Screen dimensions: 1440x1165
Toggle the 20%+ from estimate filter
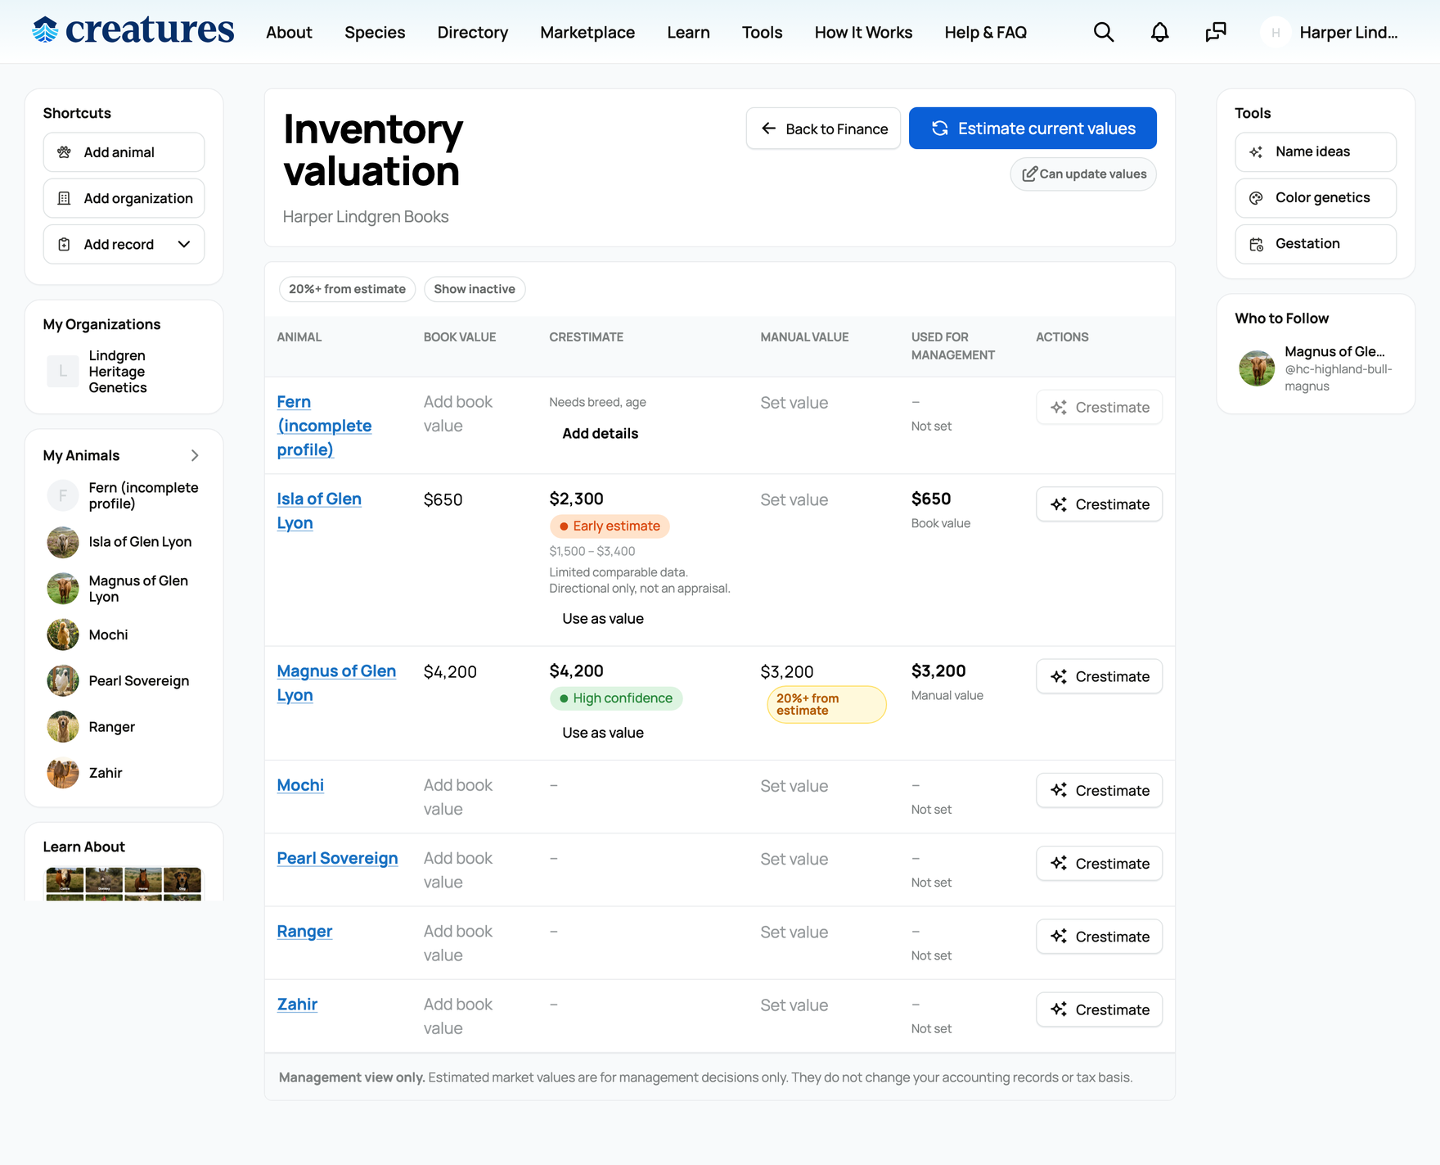(347, 289)
